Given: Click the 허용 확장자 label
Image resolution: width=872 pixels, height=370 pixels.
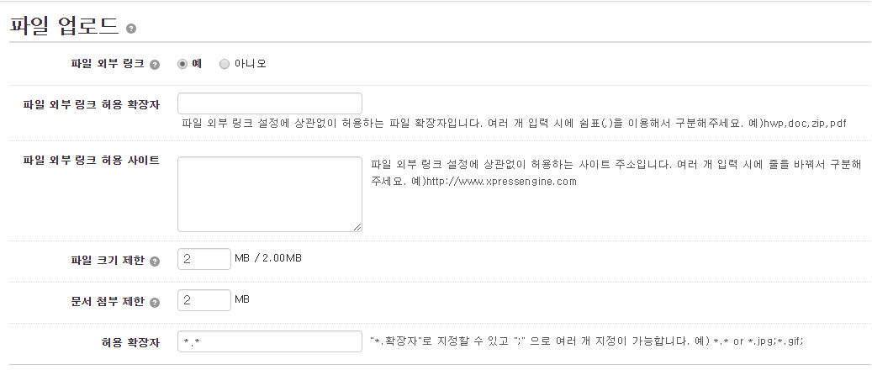Looking at the screenshot, I should tap(130, 342).
